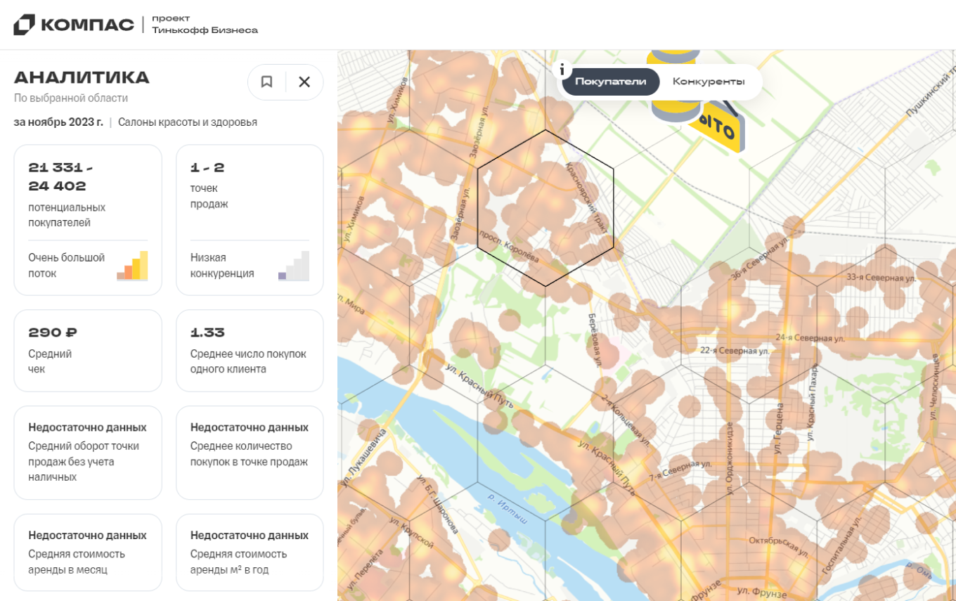Screen dimensions: 956x601
Task: Click the Компас logo icon
Action: point(24,25)
